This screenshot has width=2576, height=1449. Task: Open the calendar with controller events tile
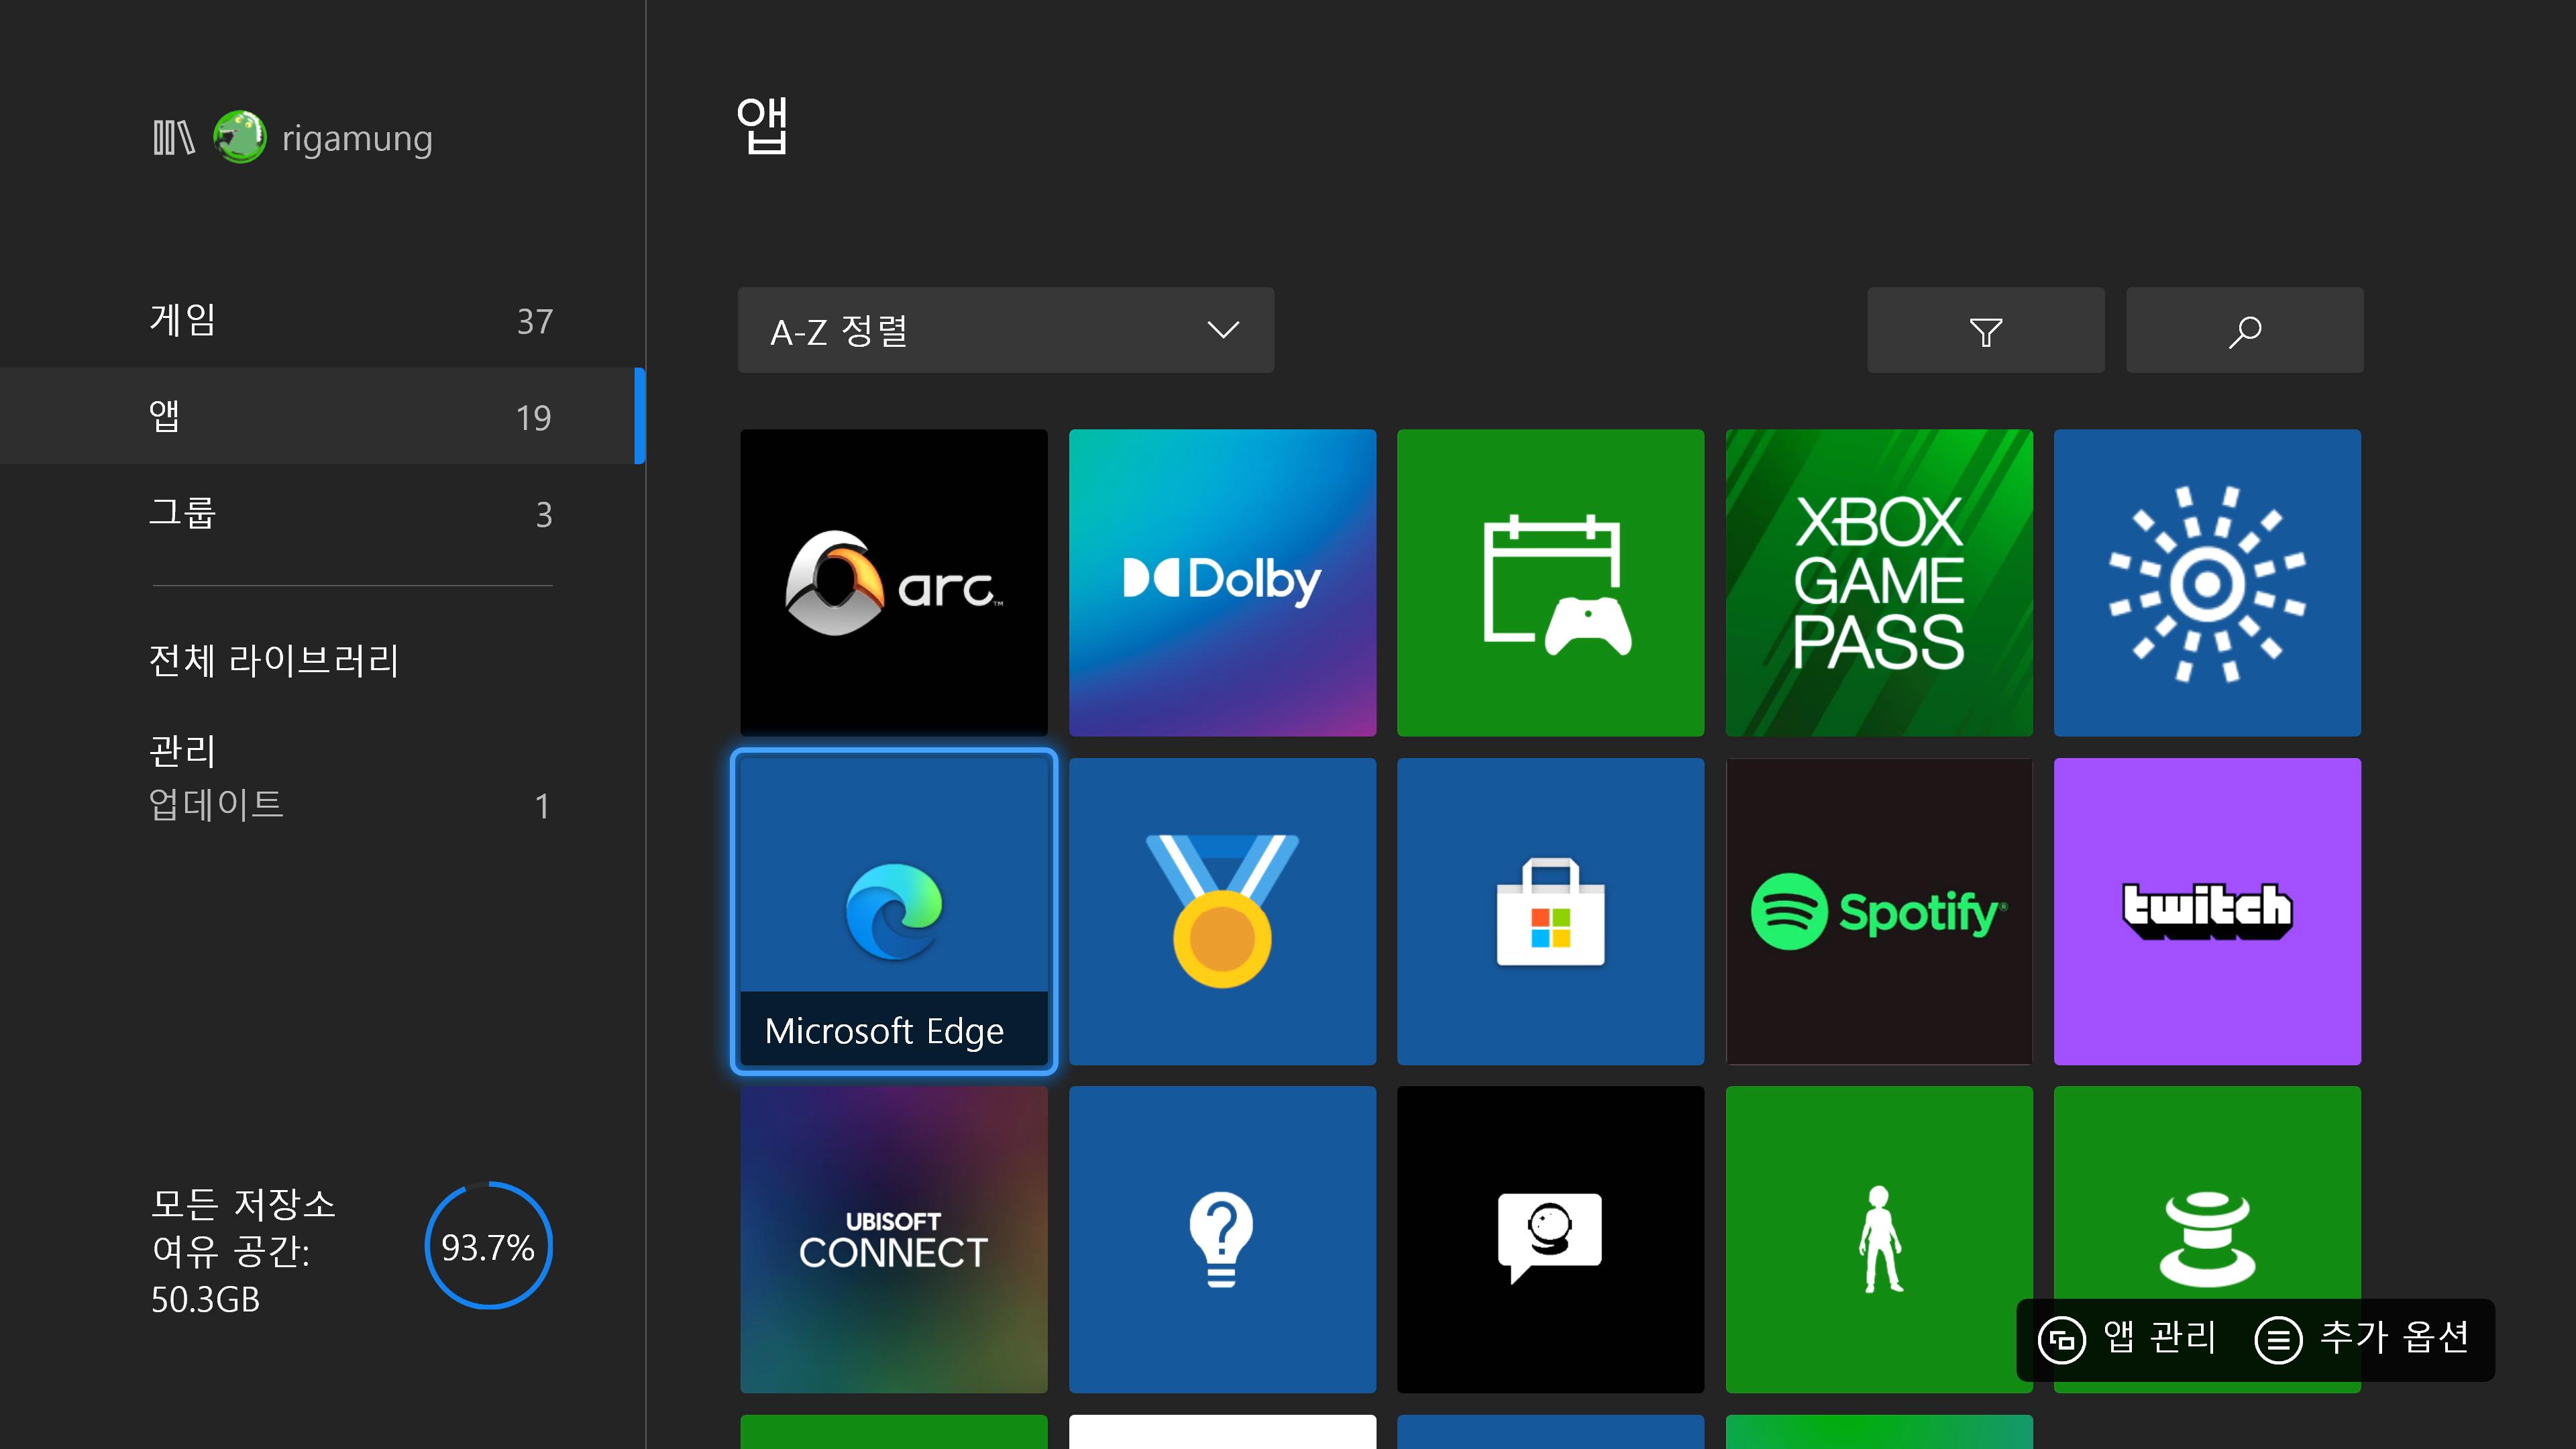pos(1550,583)
